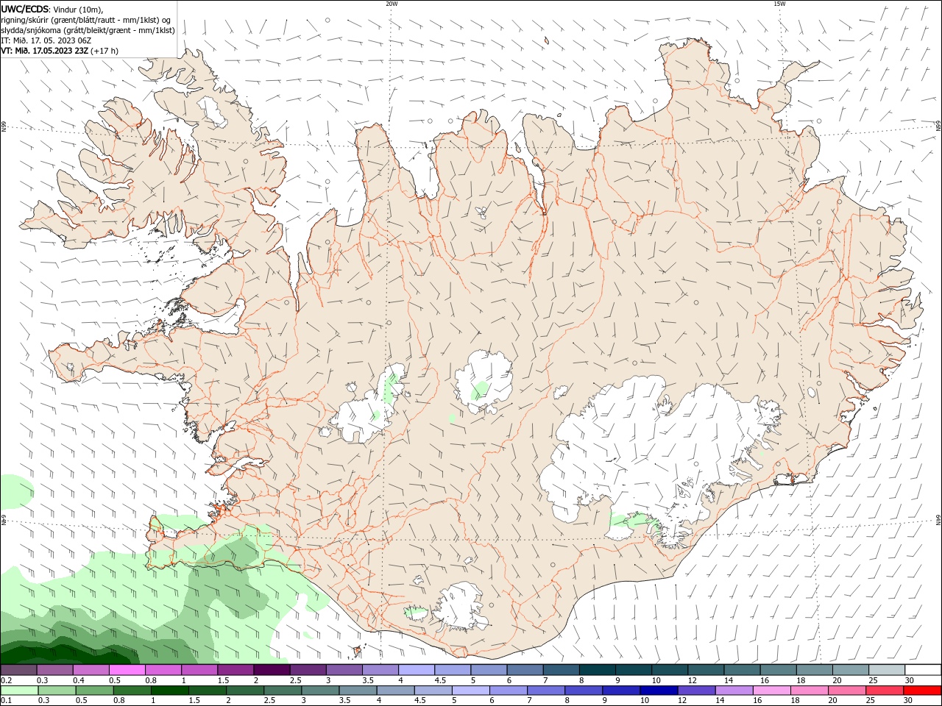
Task: Select the bright red 30 mm rain swatch
Action: click(923, 691)
